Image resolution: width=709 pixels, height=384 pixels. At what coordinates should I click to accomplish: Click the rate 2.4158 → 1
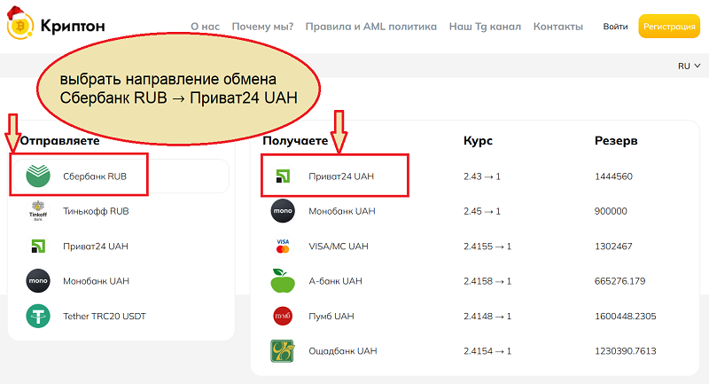tap(487, 281)
